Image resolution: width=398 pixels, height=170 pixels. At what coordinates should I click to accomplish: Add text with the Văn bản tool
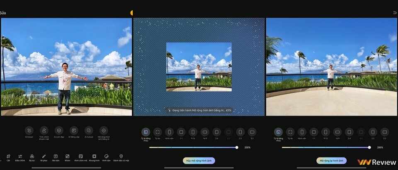pos(56,156)
